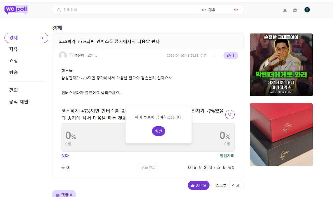Click the right 0% poll result
The height and width of the screenshot is (197, 333).
[x=225, y=136]
